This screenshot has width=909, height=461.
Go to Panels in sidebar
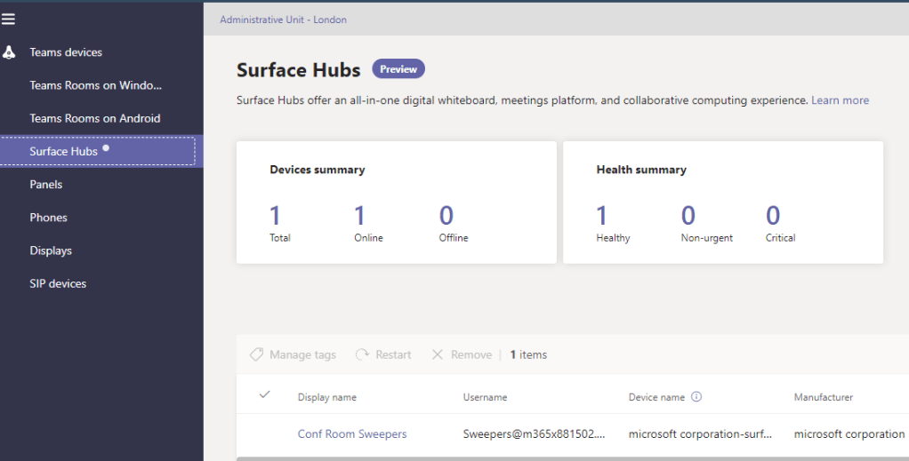coord(46,185)
